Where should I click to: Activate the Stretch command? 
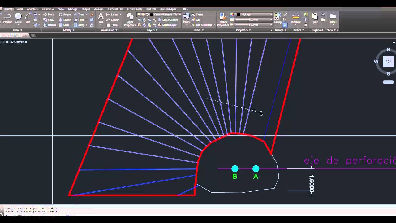coord(49,25)
